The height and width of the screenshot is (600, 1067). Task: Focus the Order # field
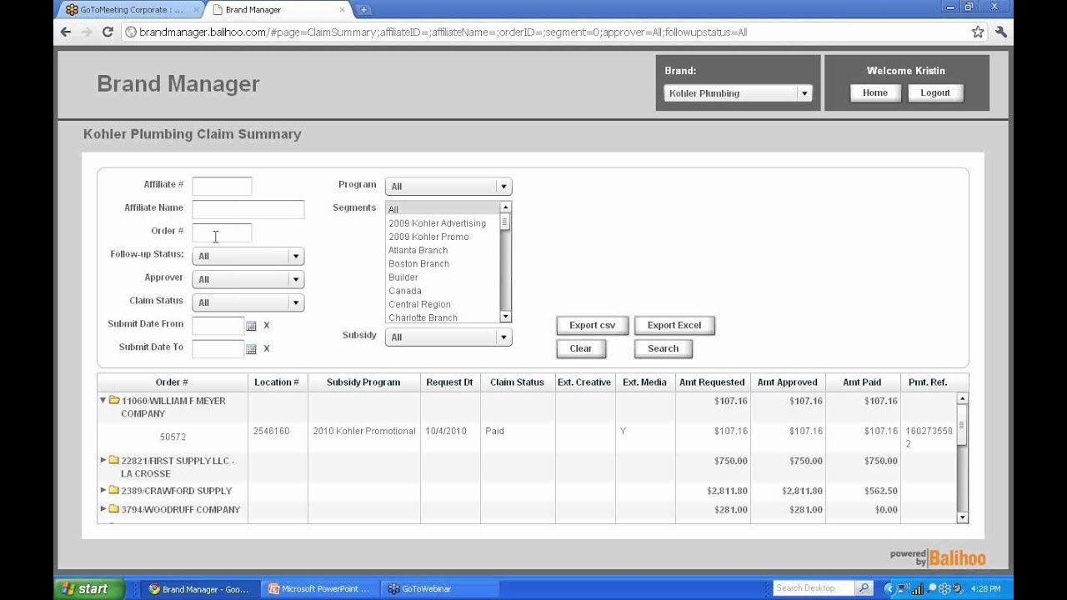pos(222,232)
